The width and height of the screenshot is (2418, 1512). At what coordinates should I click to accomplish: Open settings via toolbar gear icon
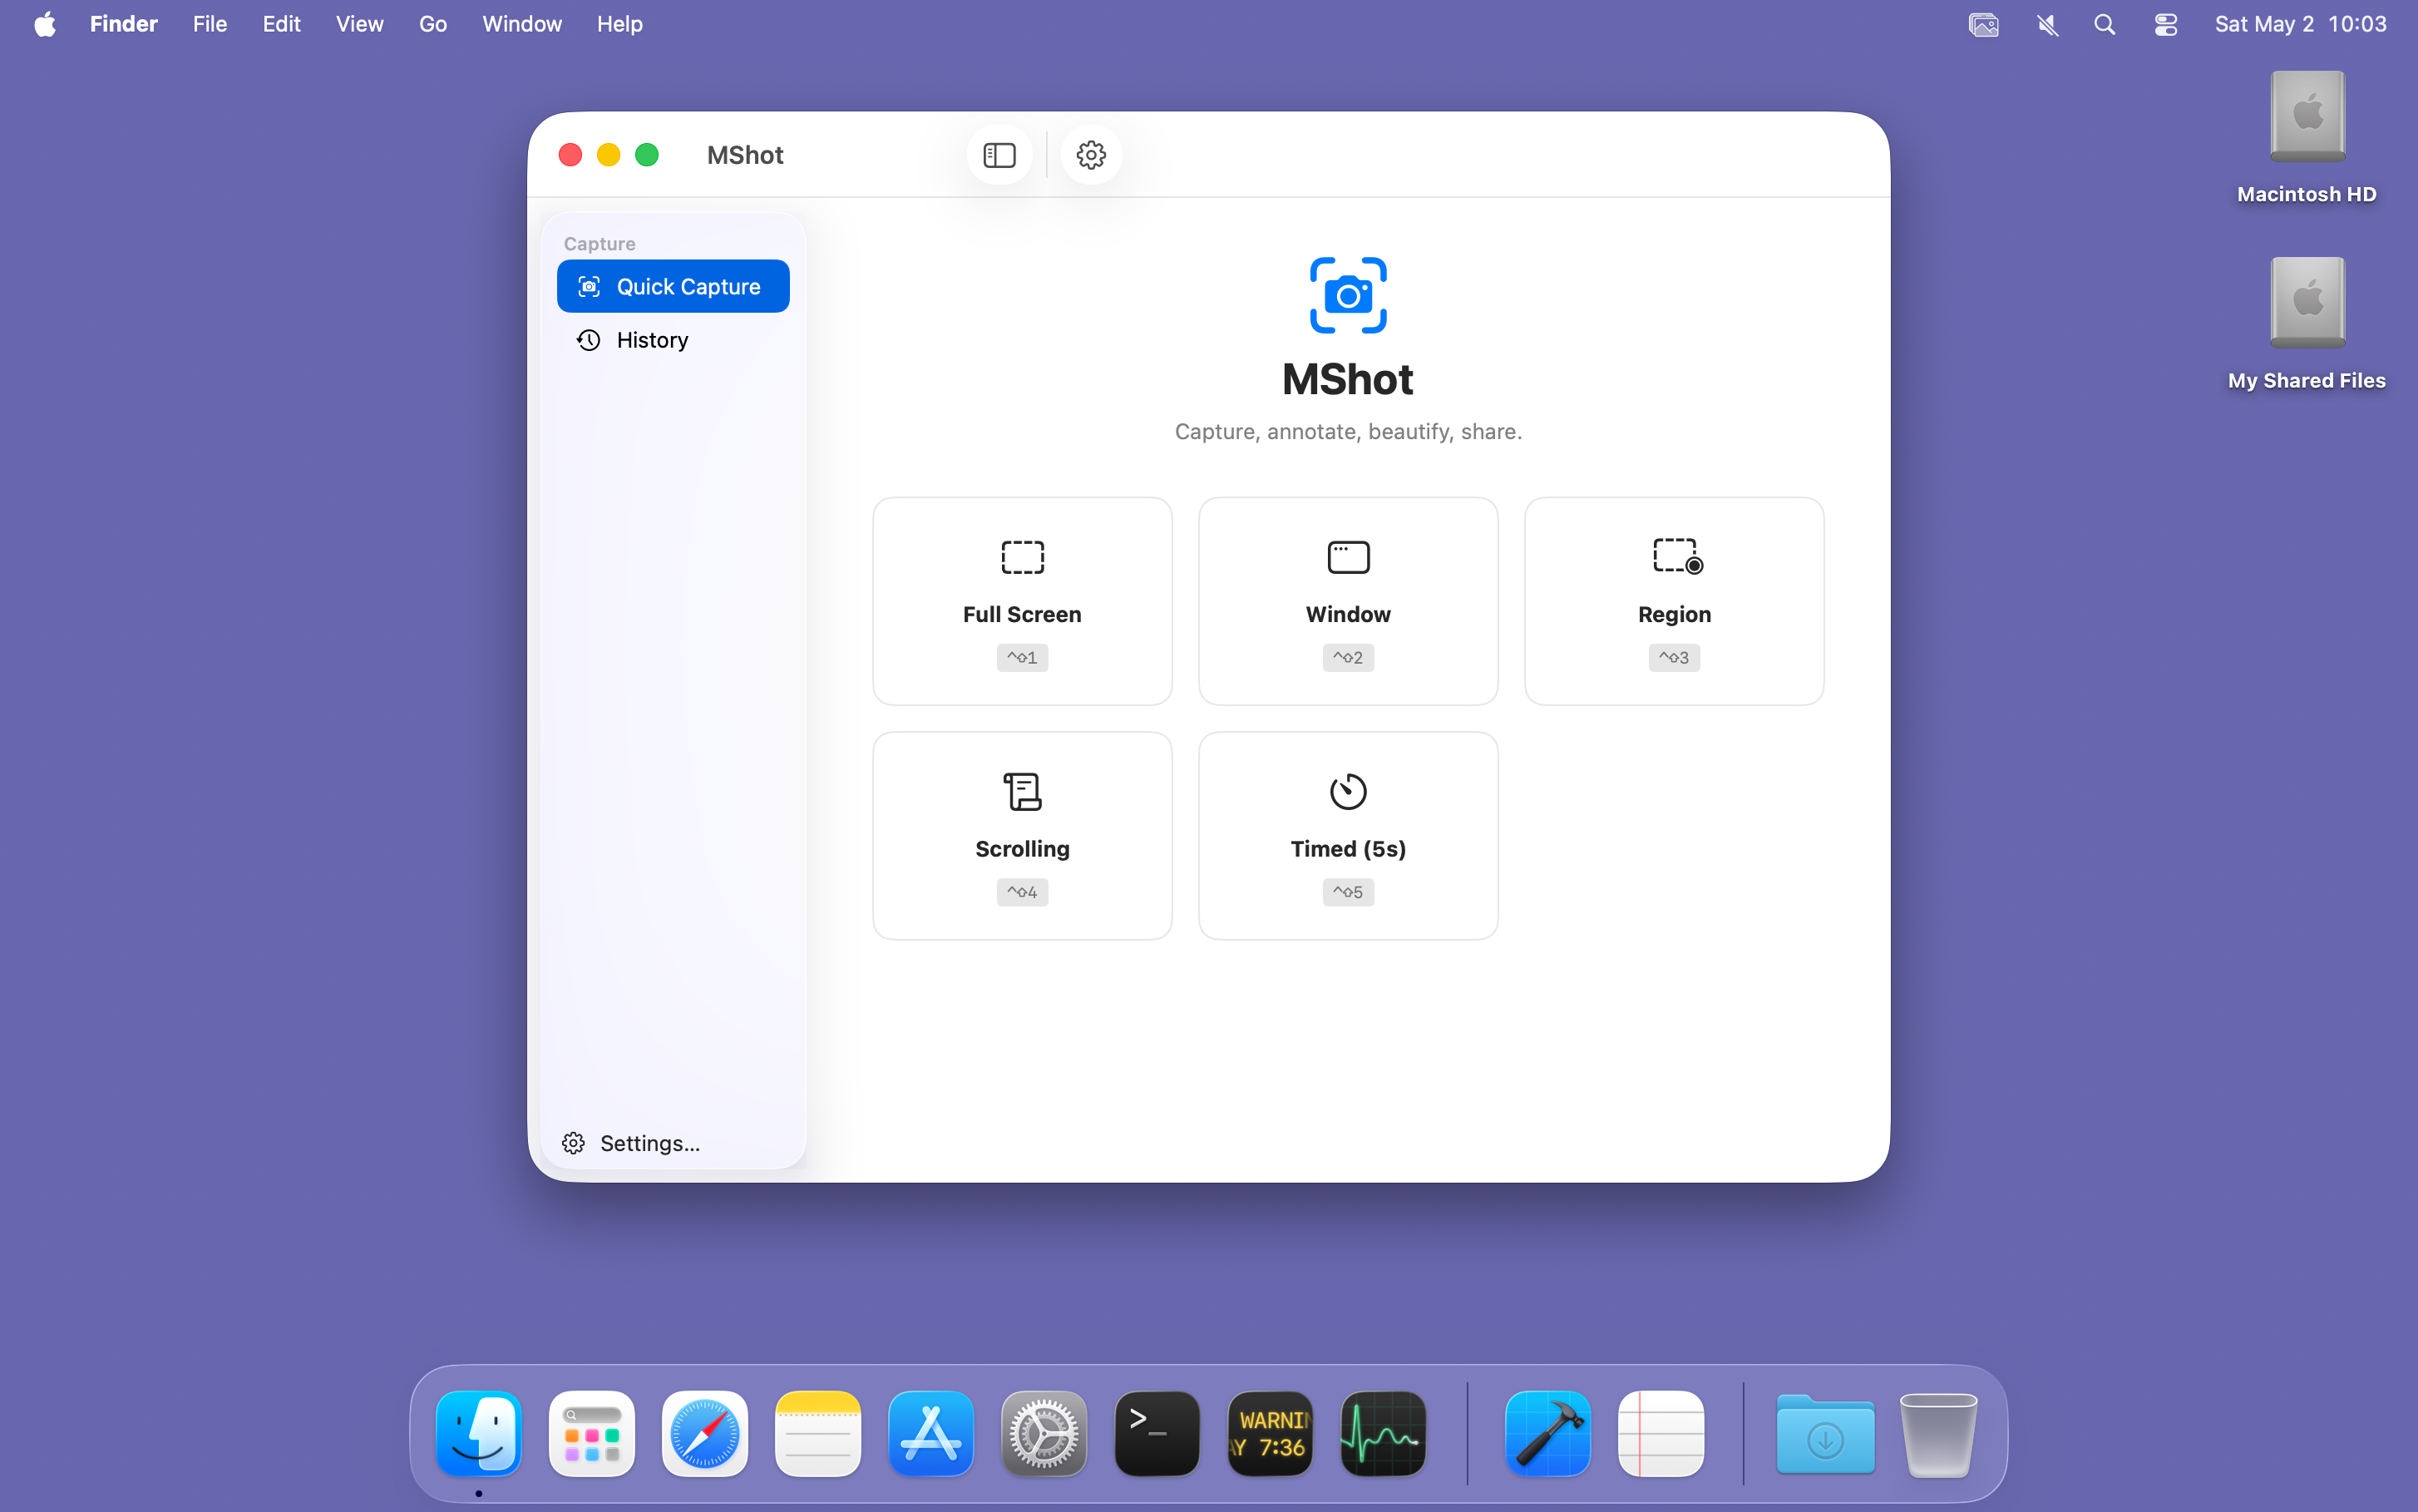(1091, 155)
